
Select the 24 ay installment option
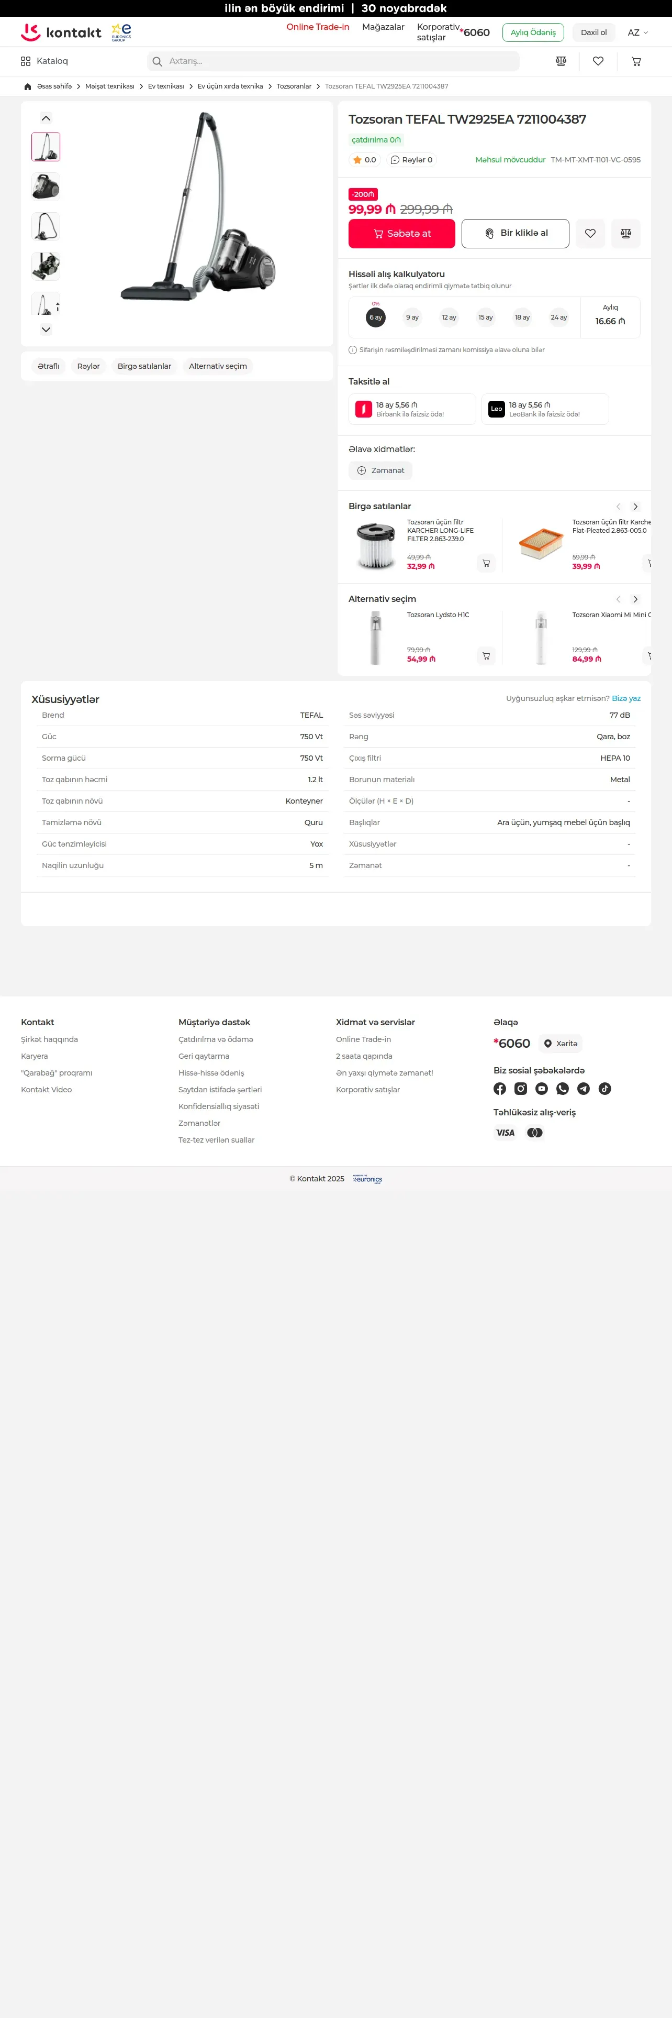[558, 317]
